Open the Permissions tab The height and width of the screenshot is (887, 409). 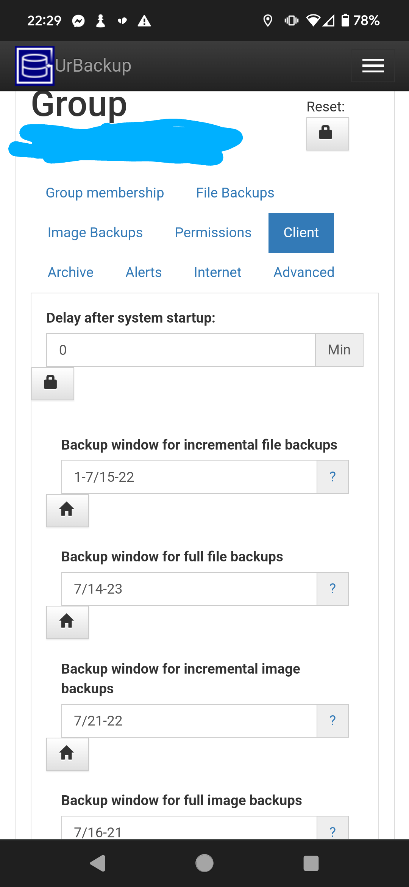pyautogui.click(x=213, y=233)
